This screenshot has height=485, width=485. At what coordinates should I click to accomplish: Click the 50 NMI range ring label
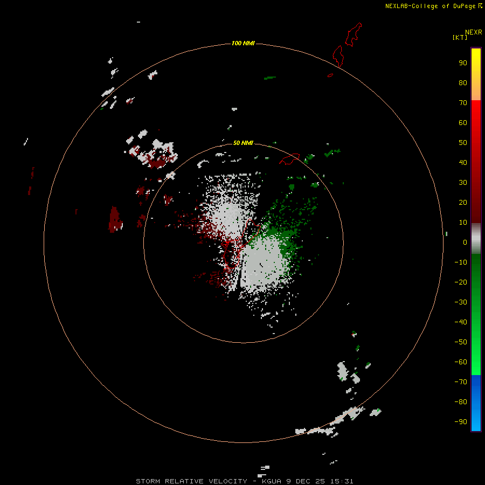pyautogui.click(x=243, y=143)
